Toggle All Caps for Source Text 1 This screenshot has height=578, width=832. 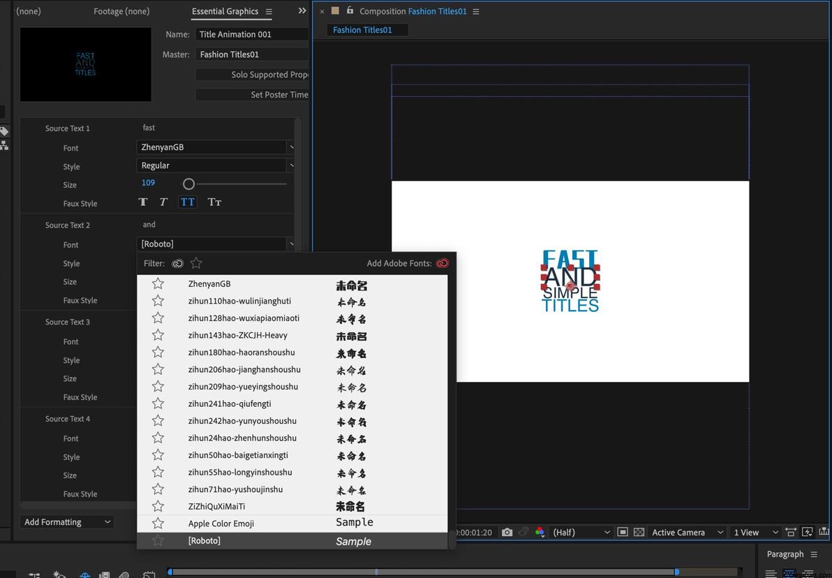click(188, 202)
